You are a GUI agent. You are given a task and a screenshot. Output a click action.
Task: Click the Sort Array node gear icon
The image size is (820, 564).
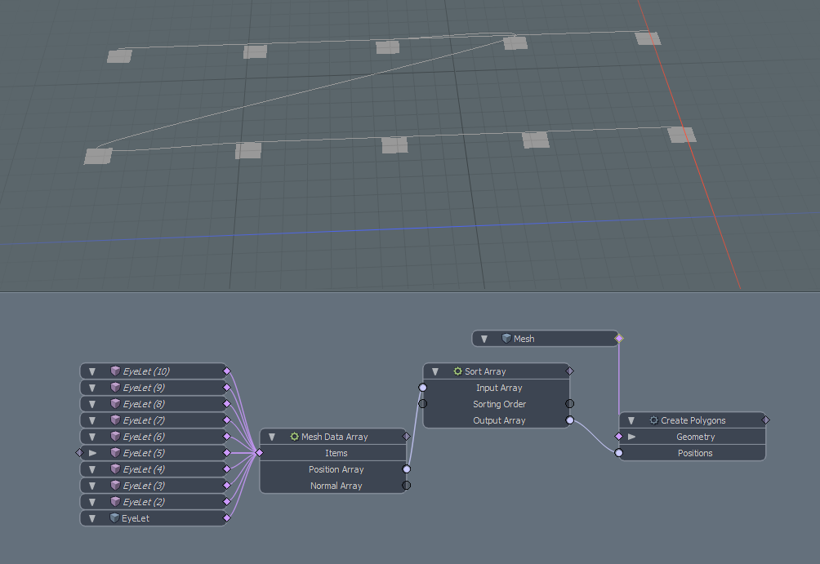point(457,371)
